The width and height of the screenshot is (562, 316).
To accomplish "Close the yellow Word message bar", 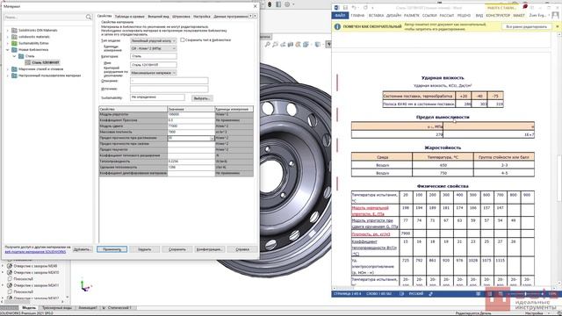I will [558, 26].
